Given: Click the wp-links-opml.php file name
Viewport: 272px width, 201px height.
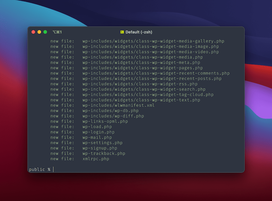Looking at the screenshot, I should 105,121.
